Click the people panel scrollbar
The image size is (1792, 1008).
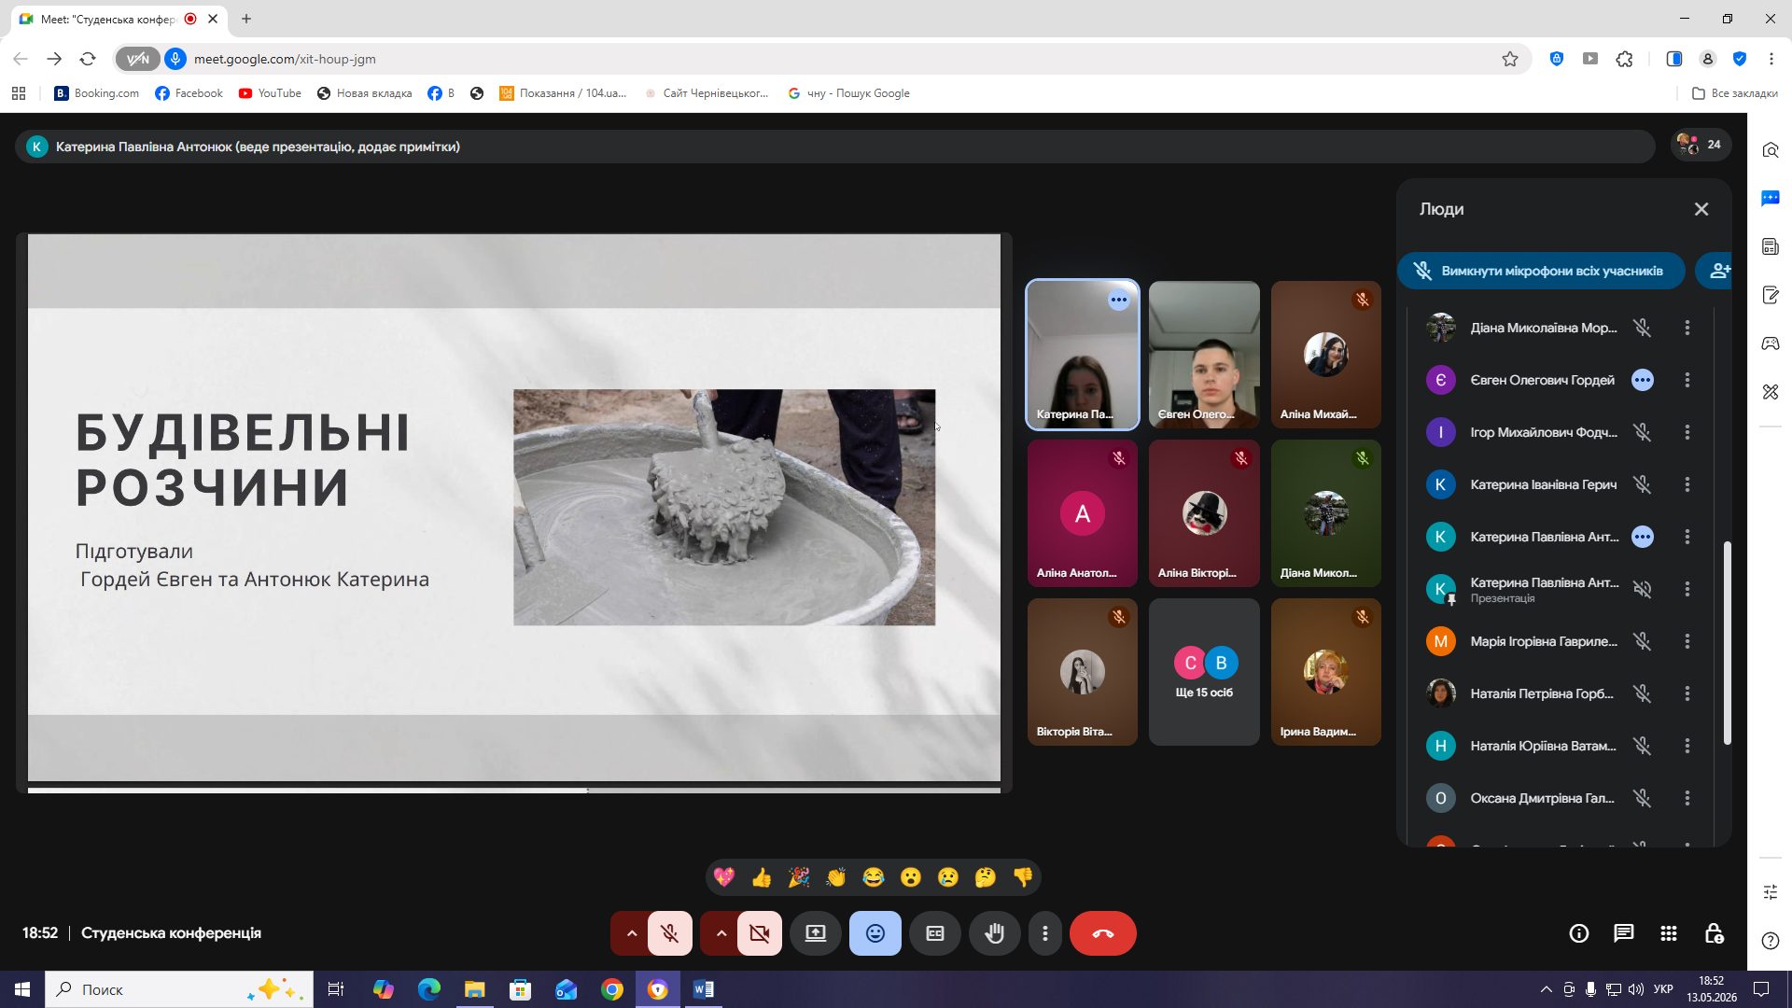click(x=1727, y=642)
